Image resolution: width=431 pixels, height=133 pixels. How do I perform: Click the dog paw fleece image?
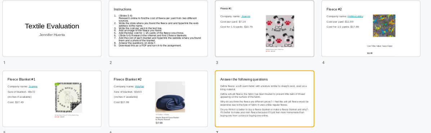click(280, 31)
